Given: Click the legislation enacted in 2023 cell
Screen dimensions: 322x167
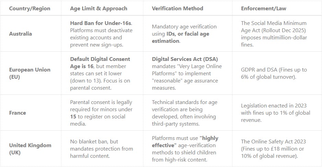Looking at the screenshot, I should pyautogui.click(x=275, y=113).
